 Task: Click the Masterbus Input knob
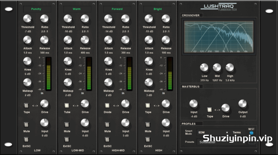point(193,104)
